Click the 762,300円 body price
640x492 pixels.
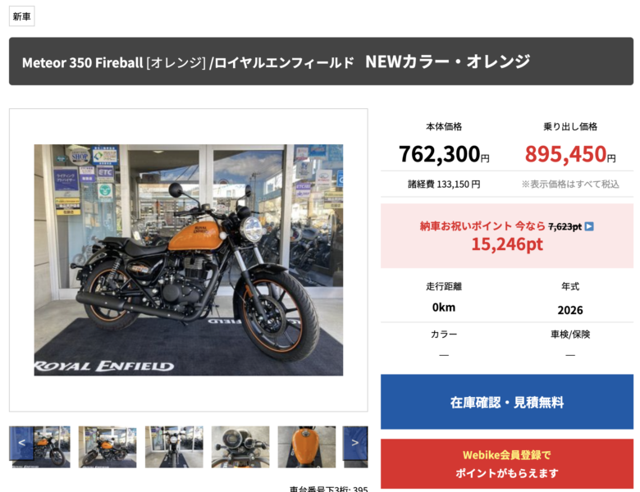pos(444,154)
